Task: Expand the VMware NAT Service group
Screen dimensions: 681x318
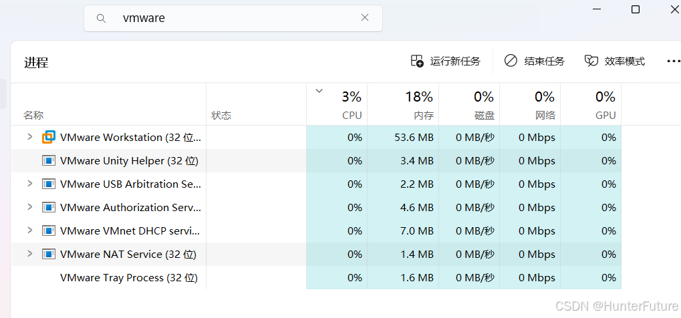Action: (x=29, y=253)
